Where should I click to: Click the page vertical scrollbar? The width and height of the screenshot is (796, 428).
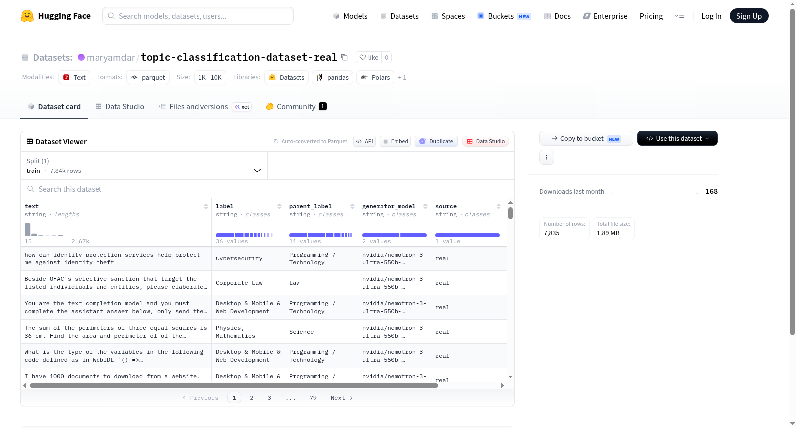pos(792,171)
